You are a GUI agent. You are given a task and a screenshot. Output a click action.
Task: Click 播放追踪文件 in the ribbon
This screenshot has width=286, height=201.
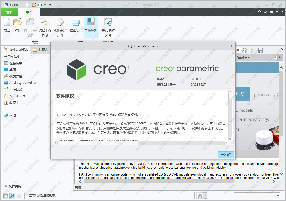tap(108, 27)
